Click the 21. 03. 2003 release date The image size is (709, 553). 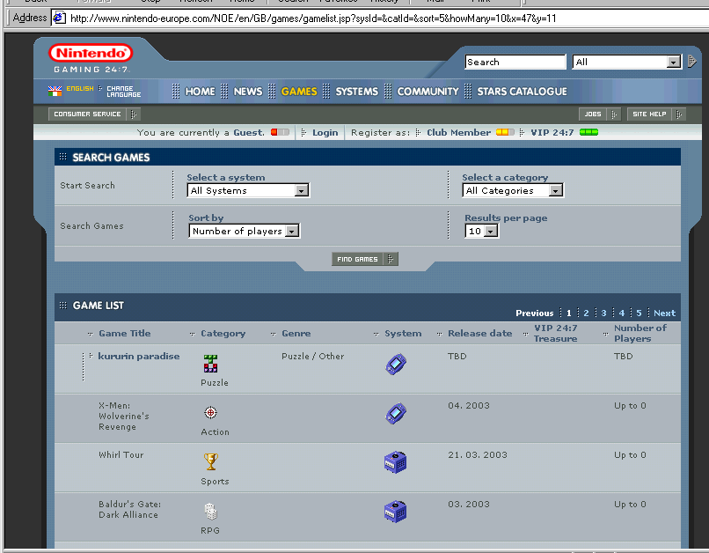click(x=478, y=454)
